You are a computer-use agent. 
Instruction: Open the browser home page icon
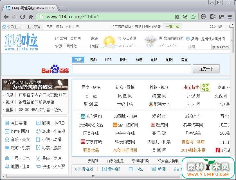[x=31, y=17]
